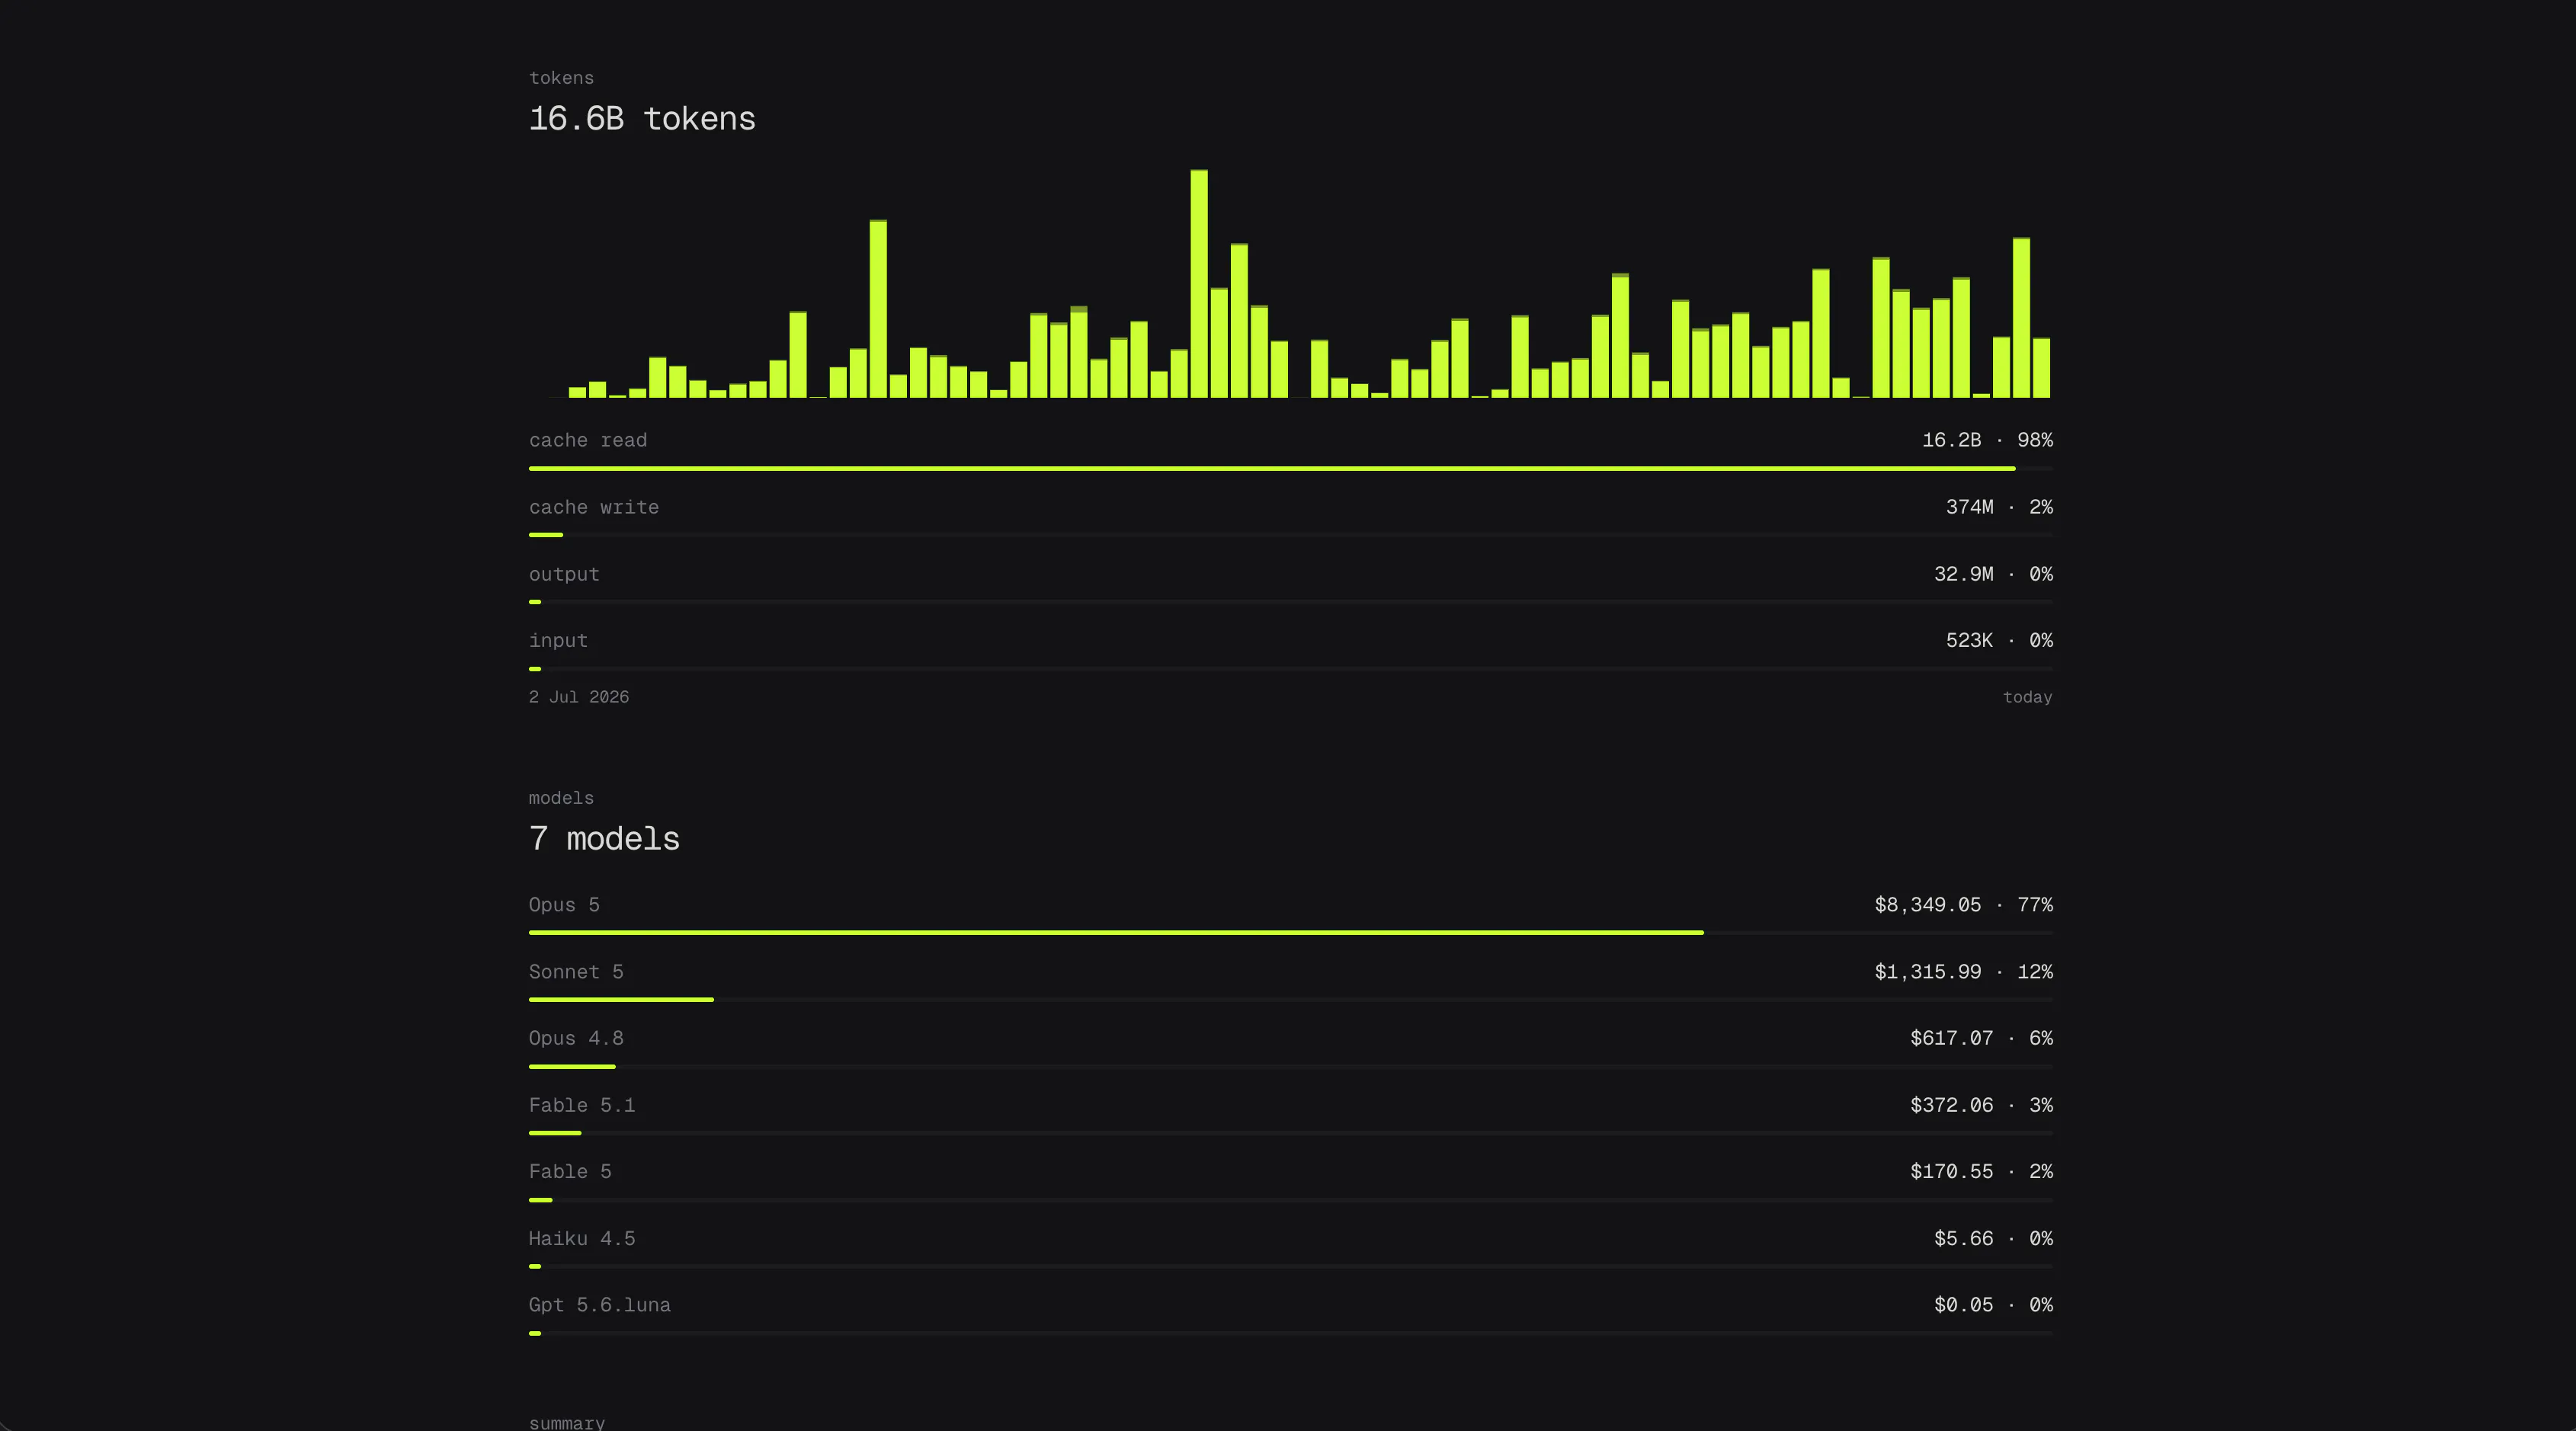This screenshot has width=2576, height=1431.
Task: Click the '$170.55 · 2%' value
Action: pyautogui.click(x=1981, y=1171)
